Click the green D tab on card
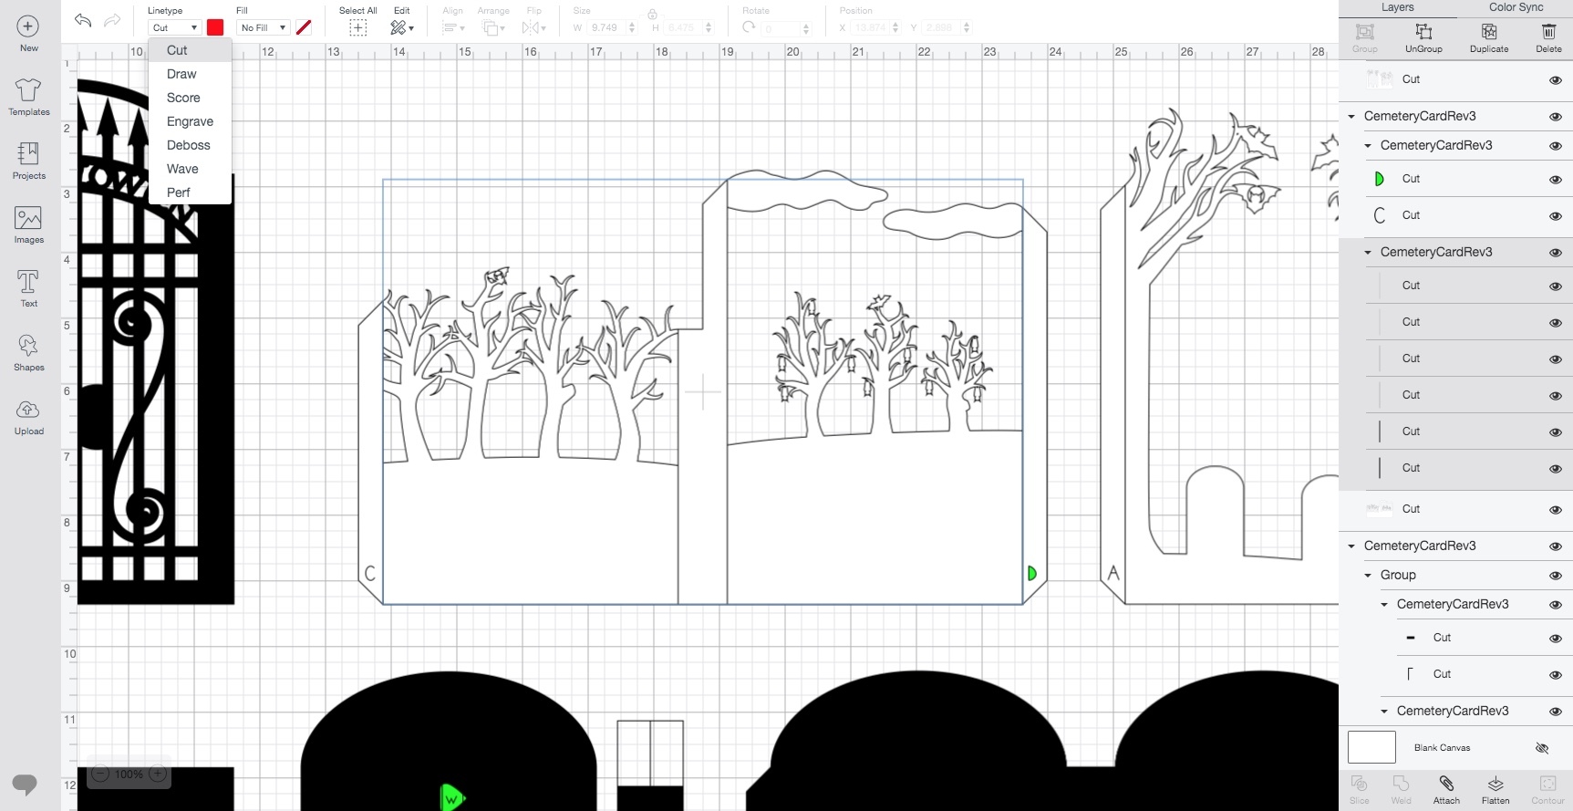Screen dimensions: 1573x811 coord(1032,574)
